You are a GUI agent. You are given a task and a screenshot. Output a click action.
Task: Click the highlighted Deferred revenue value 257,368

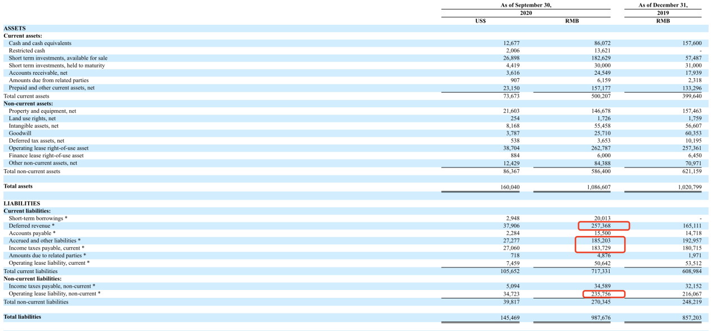(x=603, y=226)
